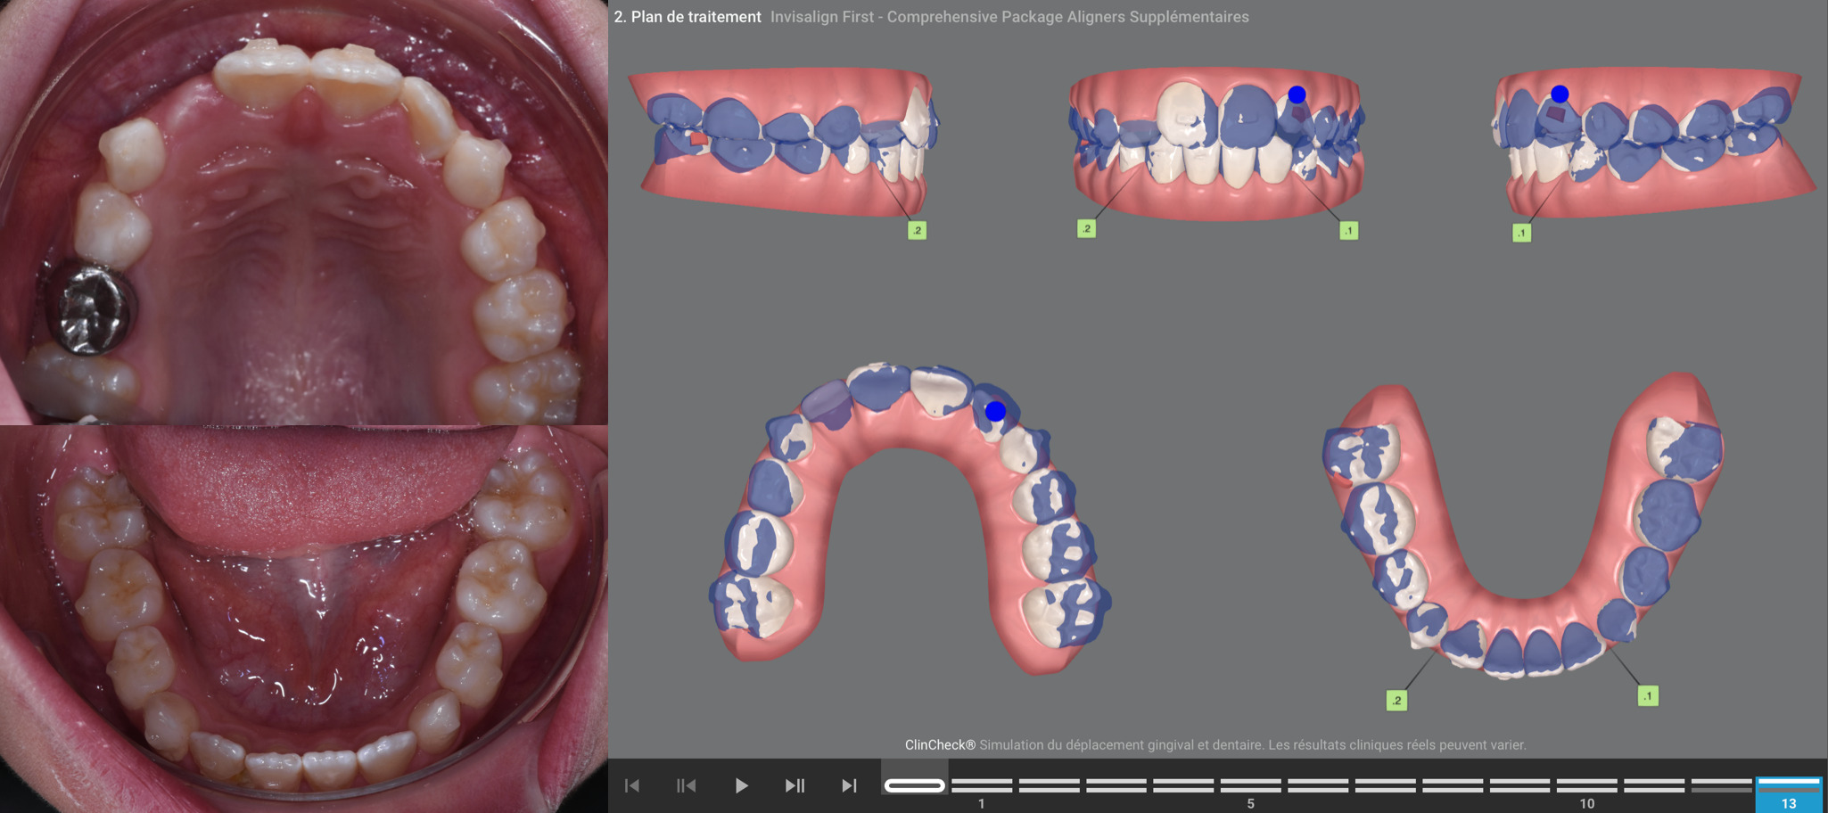Jump to the last stage of the animation
Image resolution: width=1828 pixels, height=813 pixels.
tap(849, 785)
